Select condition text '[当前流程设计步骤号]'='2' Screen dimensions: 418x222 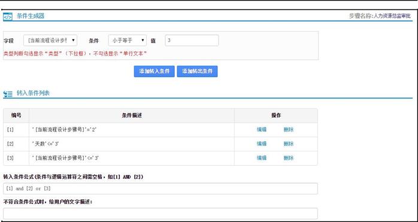64,130
